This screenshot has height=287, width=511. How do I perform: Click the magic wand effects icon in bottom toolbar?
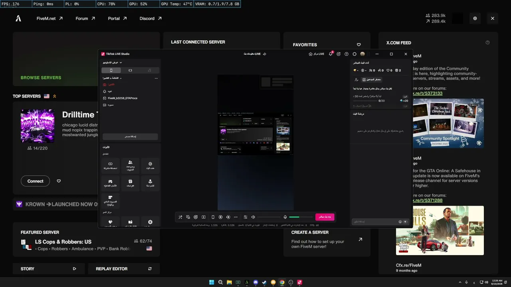[180, 217]
